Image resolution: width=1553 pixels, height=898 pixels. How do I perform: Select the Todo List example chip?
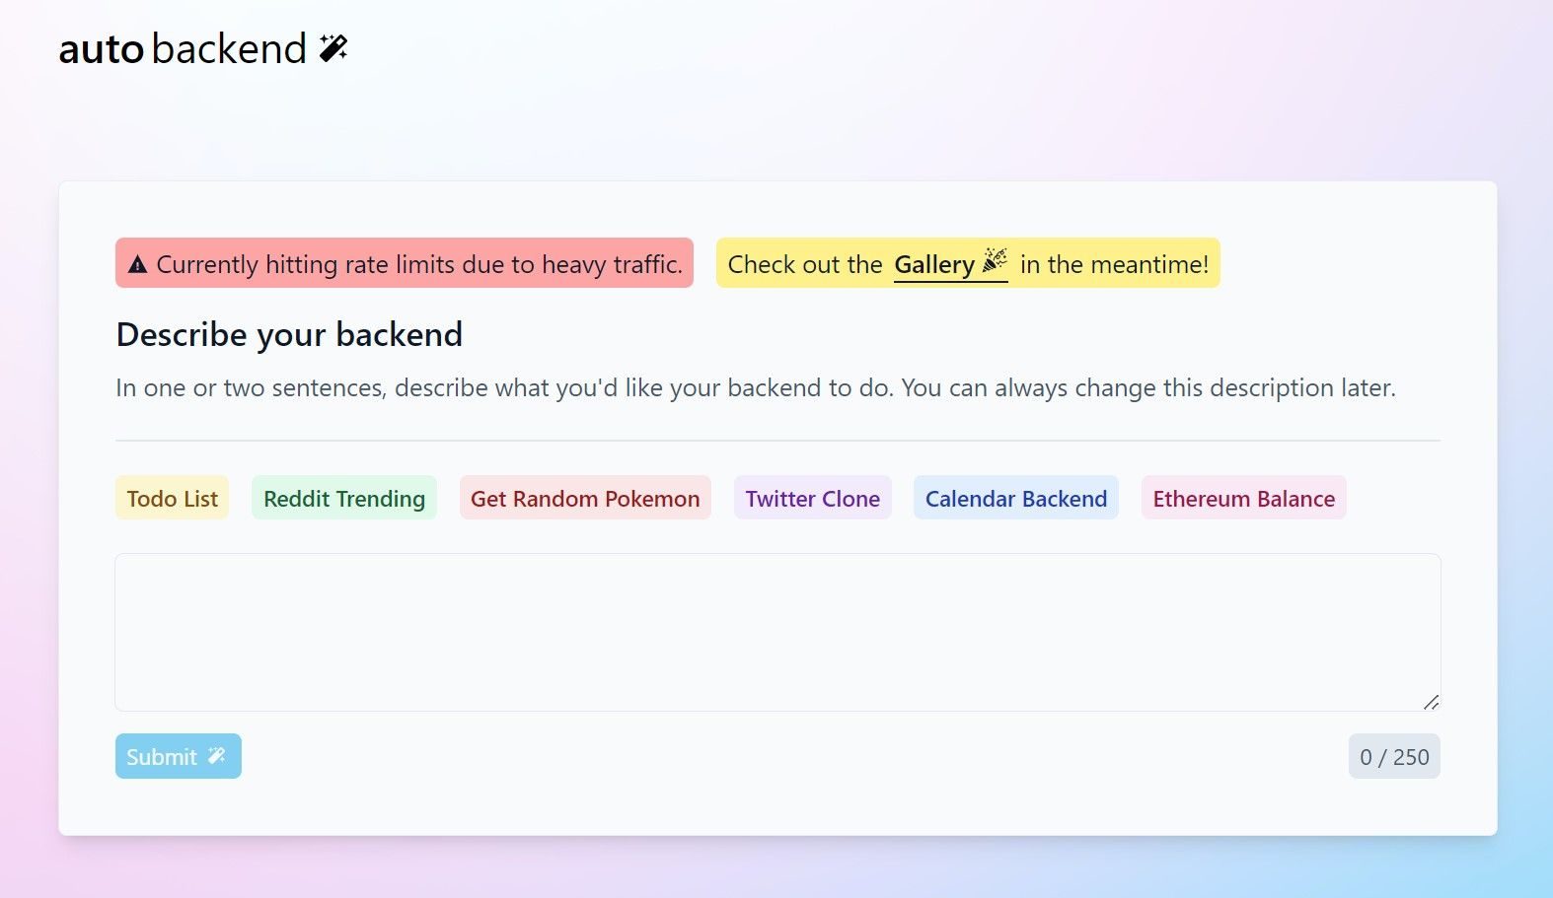(172, 498)
